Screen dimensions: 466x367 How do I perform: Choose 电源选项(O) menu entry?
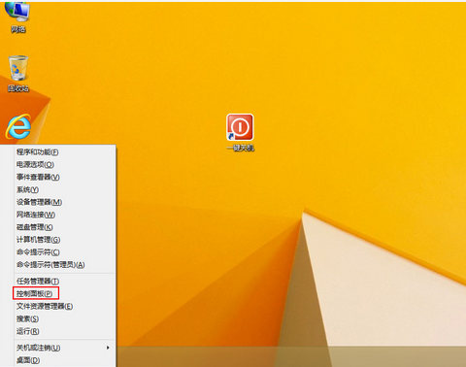pos(64,165)
